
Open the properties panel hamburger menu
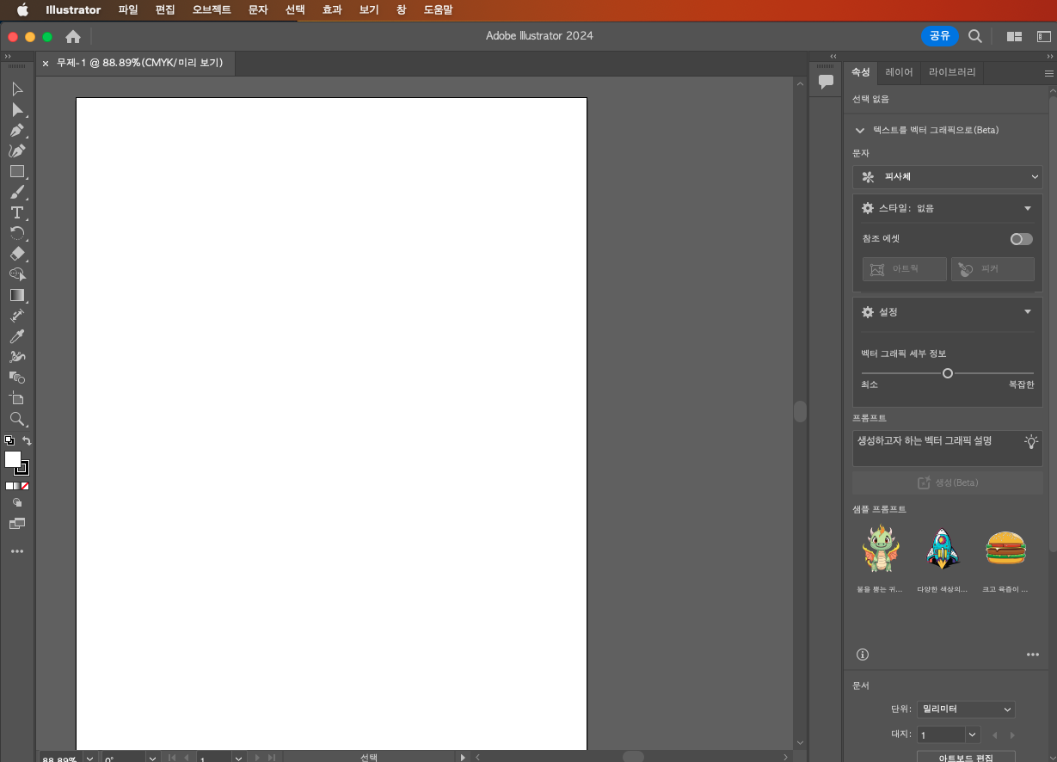coord(1048,73)
